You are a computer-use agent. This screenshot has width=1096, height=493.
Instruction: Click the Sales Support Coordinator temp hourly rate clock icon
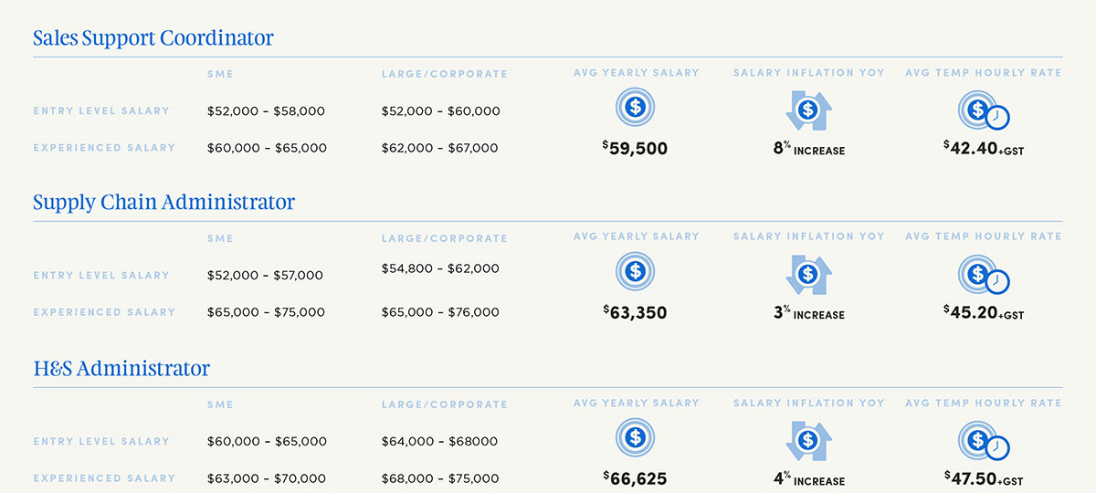pos(983,111)
